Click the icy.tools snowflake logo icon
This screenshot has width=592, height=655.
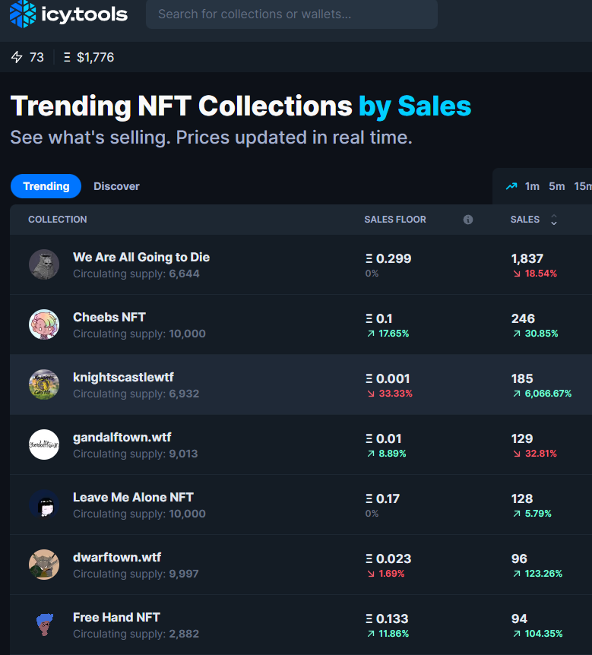[x=23, y=14]
